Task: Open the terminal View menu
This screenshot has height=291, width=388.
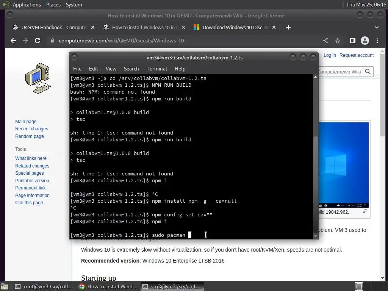Action: tap(111, 69)
